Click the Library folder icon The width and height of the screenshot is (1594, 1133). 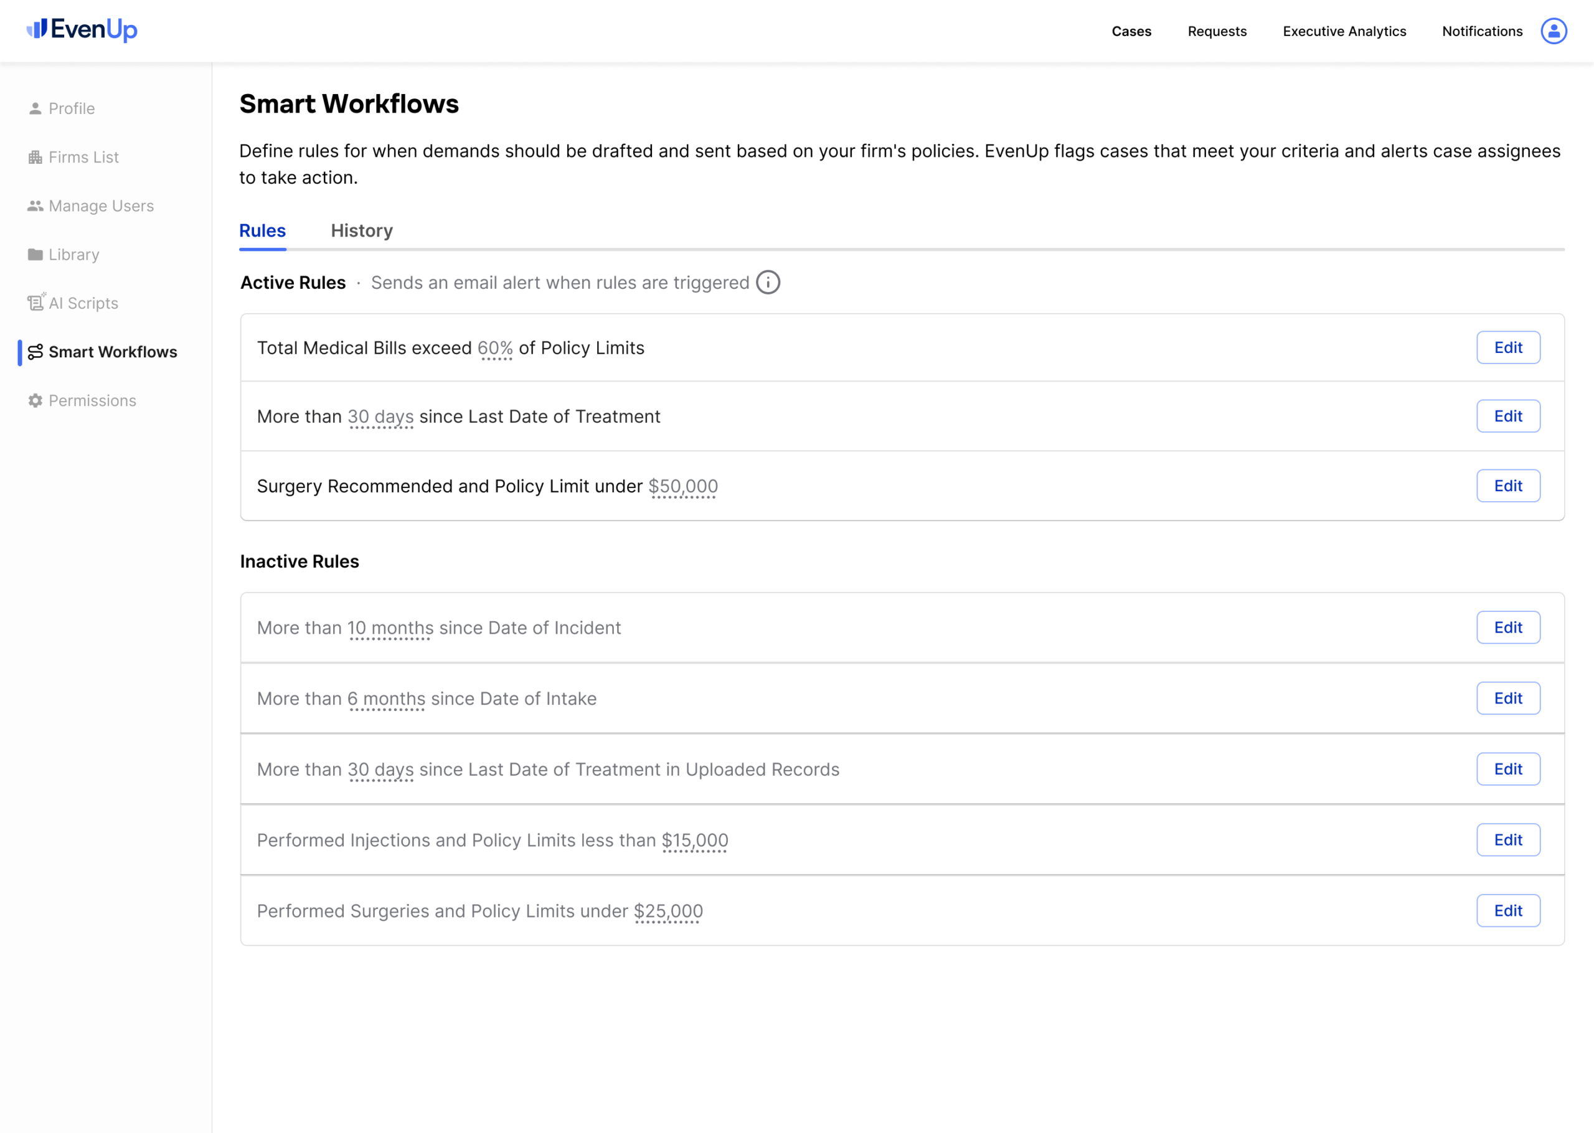35,255
